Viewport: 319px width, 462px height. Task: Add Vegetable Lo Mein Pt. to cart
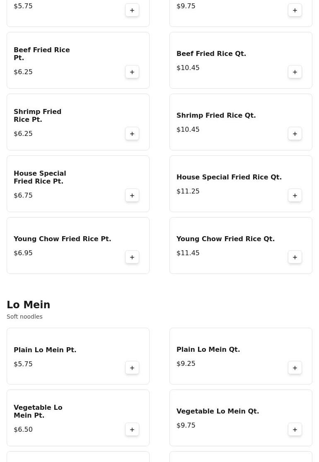132,430
